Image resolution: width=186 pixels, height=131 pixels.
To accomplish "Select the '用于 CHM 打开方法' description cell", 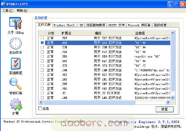I will point(108,70).
